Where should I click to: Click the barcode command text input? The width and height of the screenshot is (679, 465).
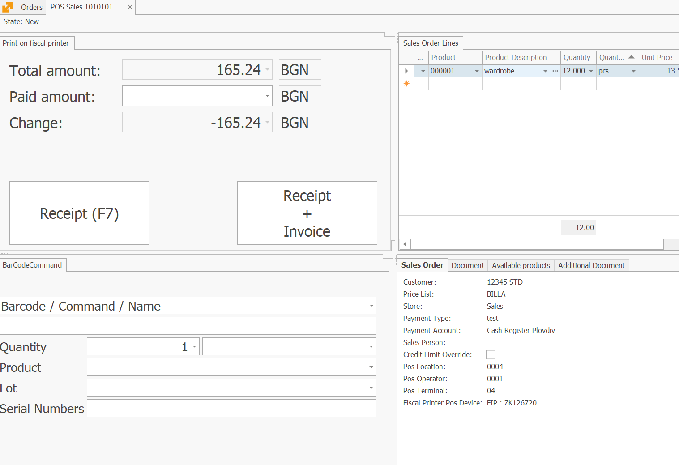pyautogui.click(x=188, y=326)
